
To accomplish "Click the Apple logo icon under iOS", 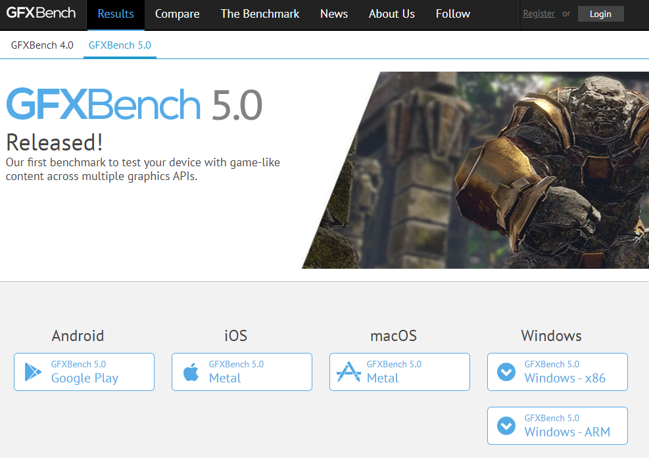I will click(191, 371).
